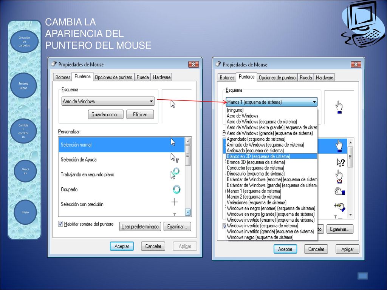Select Selección de Ayuda pointer row
The image size is (387, 290).
(121, 160)
